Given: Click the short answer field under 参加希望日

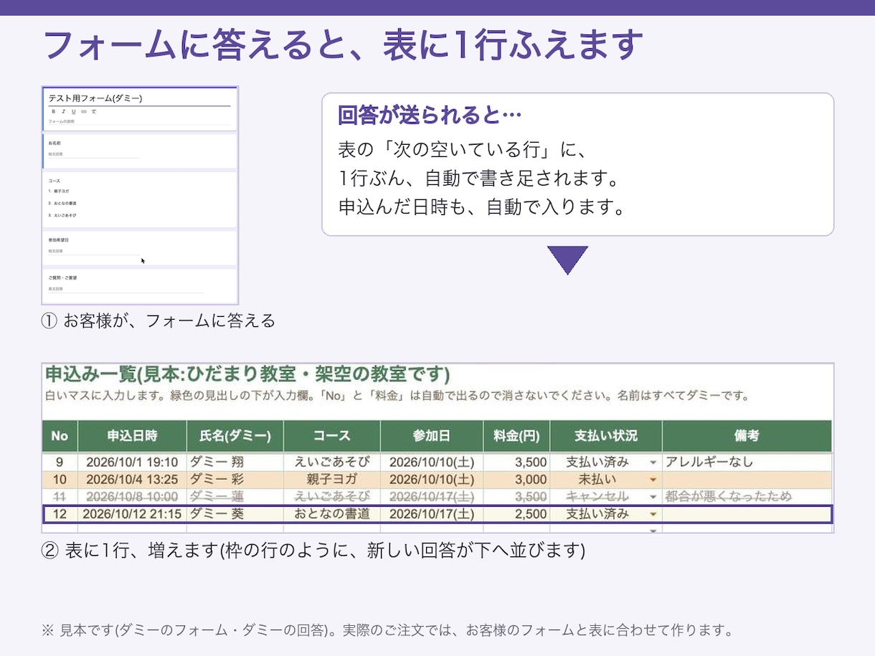Looking at the screenshot, I should coord(94,251).
